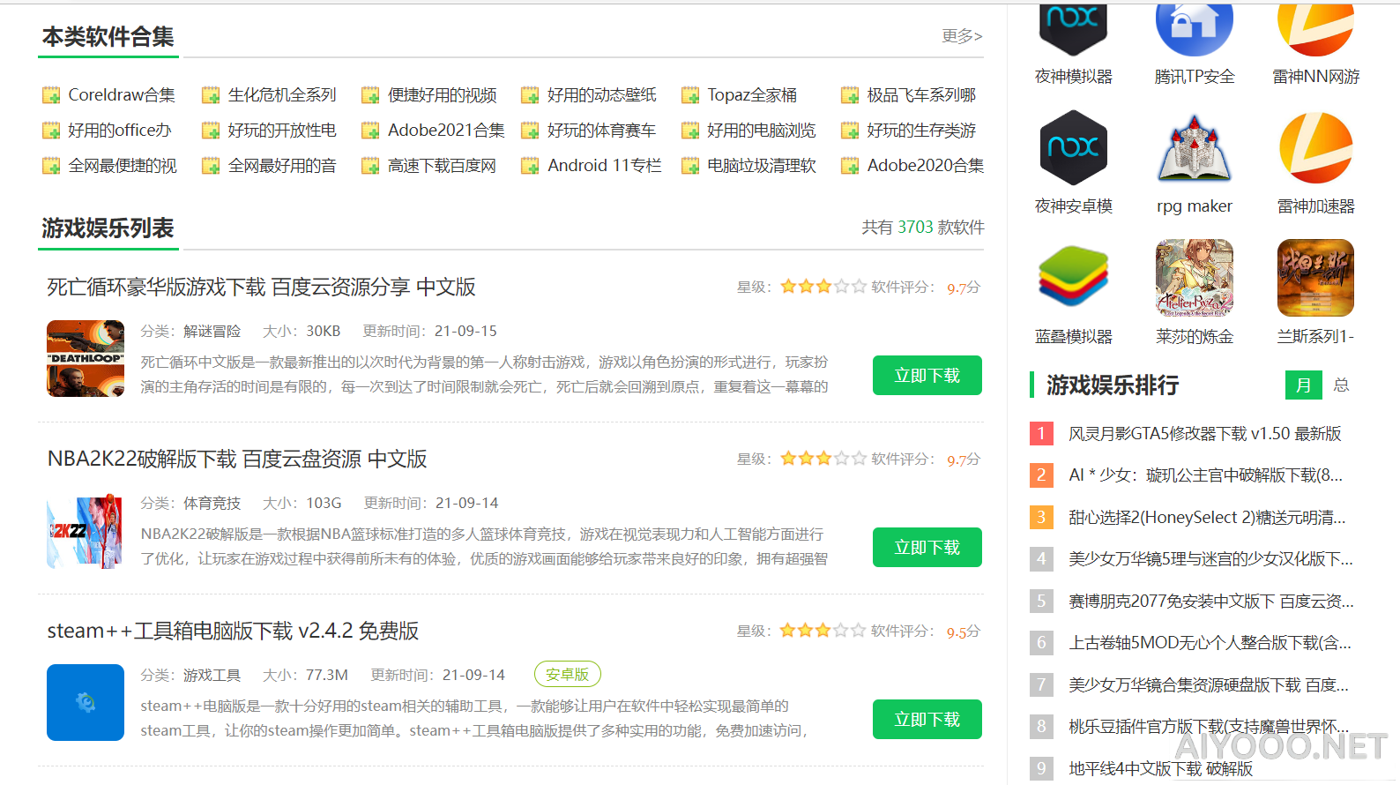This screenshot has width=1400, height=785.
Task: Open 风灵月影GTA5修改器下载 ranking entry
Action: click(x=1204, y=434)
